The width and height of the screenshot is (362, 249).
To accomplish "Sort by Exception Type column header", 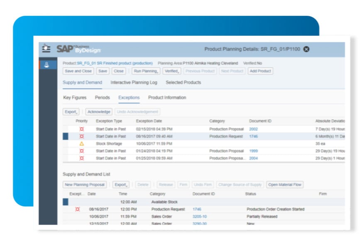I will pyautogui.click(x=109, y=121).
